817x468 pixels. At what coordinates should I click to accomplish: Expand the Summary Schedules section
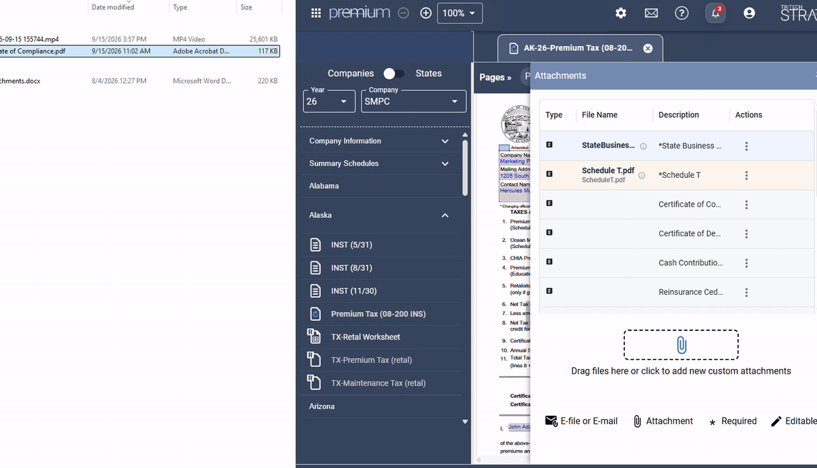[x=380, y=163]
